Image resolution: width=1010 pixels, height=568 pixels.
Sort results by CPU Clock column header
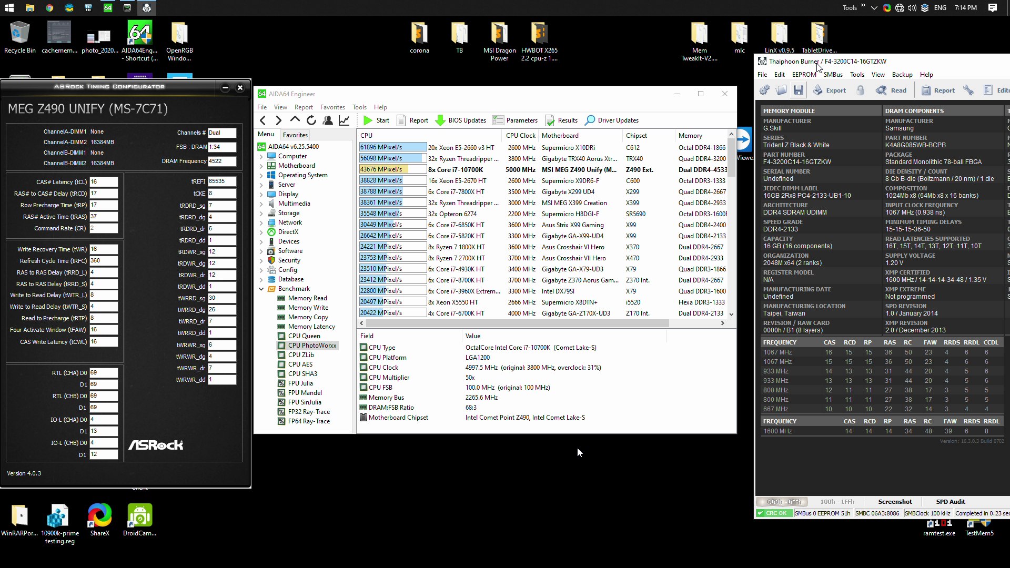tap(520, 136)
